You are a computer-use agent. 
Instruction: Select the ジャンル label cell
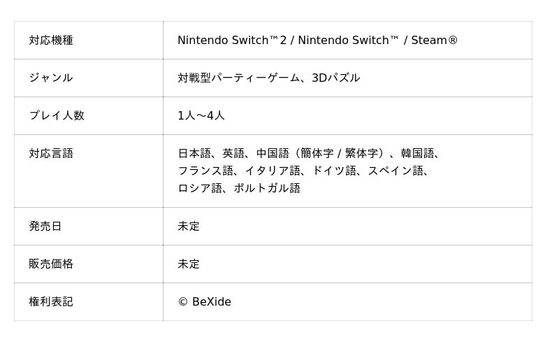[51, 78]
